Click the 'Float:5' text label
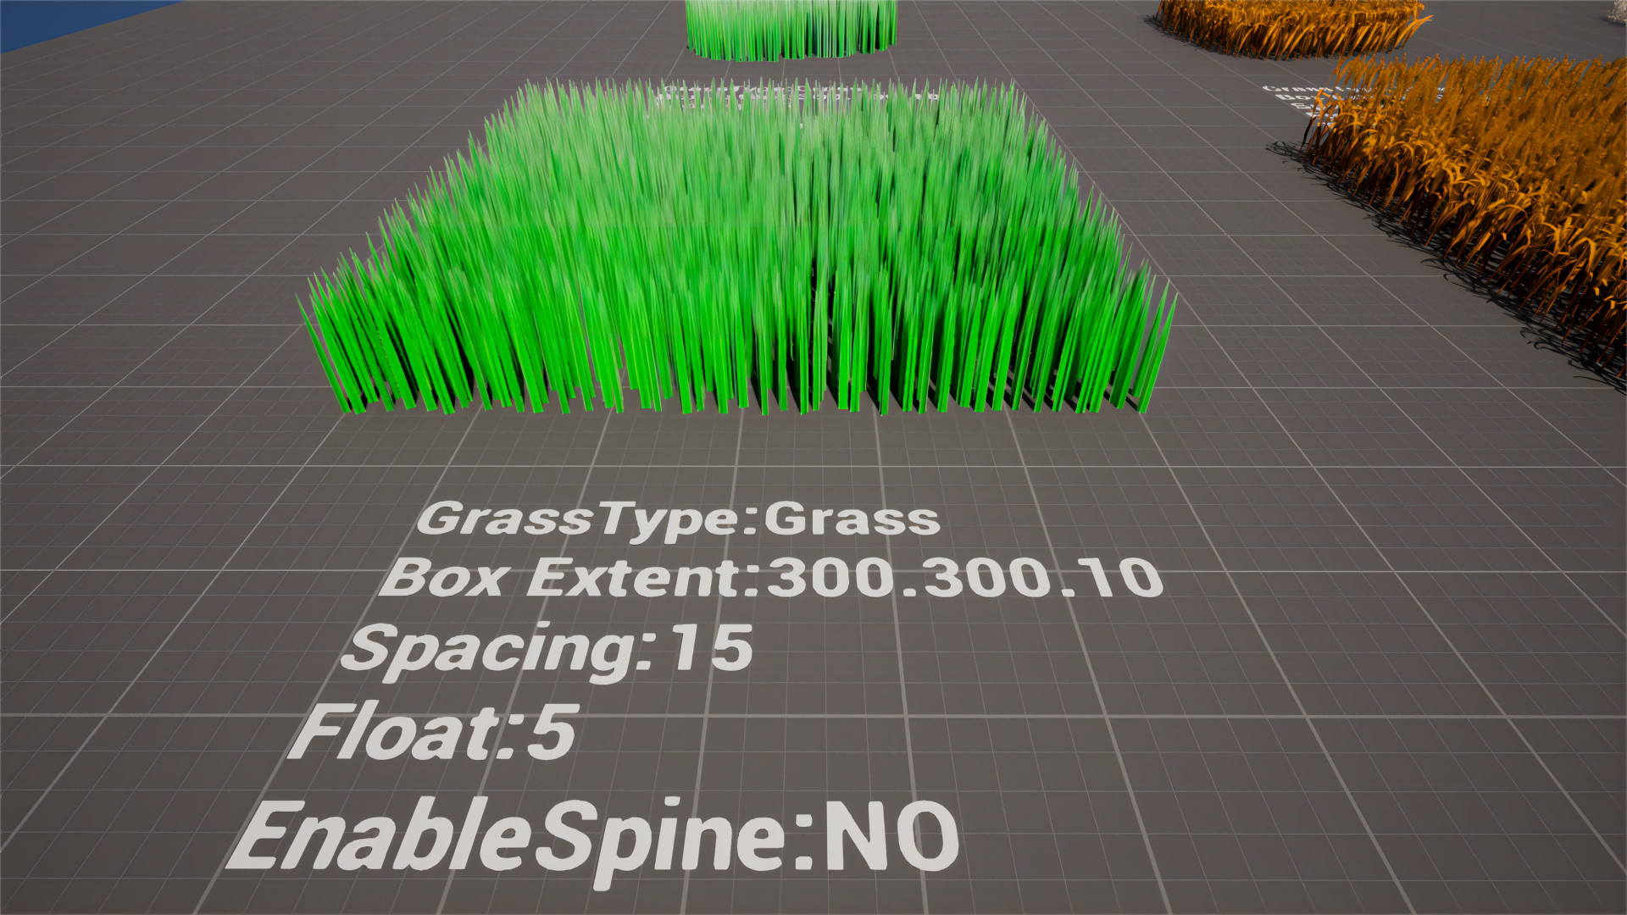 click(434, 732)
